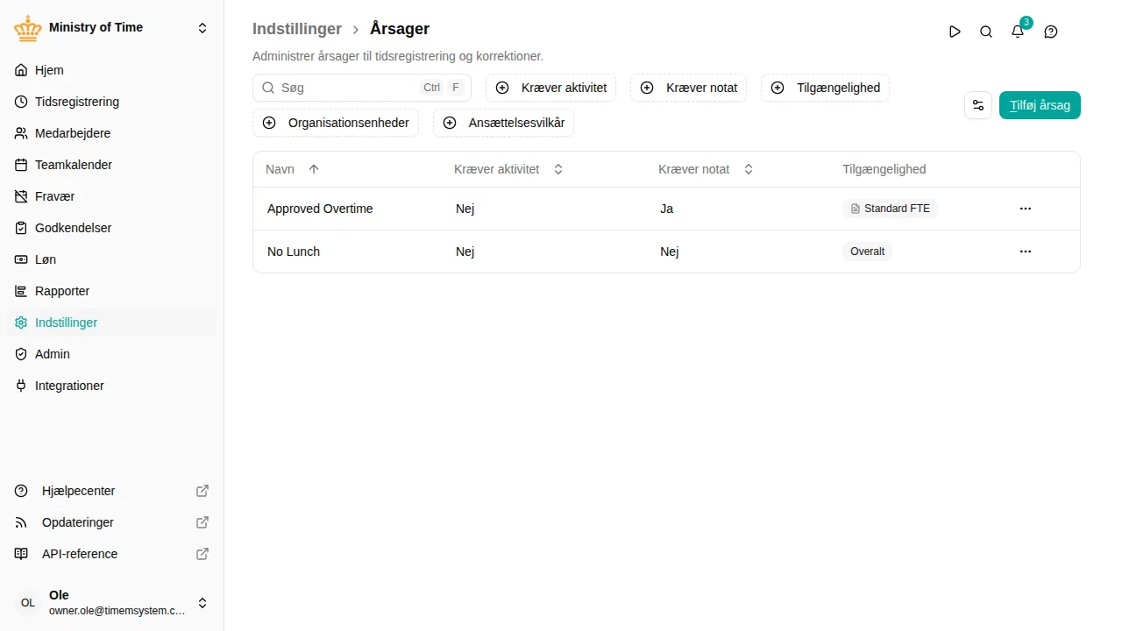
Task: Open Medarbejdere in sidebar
Action: pos(111,133)
